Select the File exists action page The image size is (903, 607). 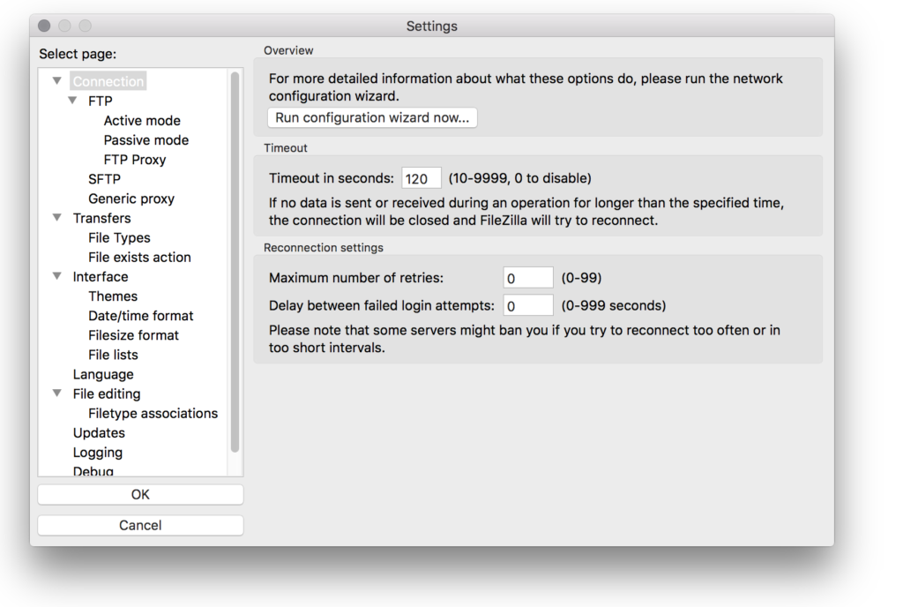click(139, 257)
